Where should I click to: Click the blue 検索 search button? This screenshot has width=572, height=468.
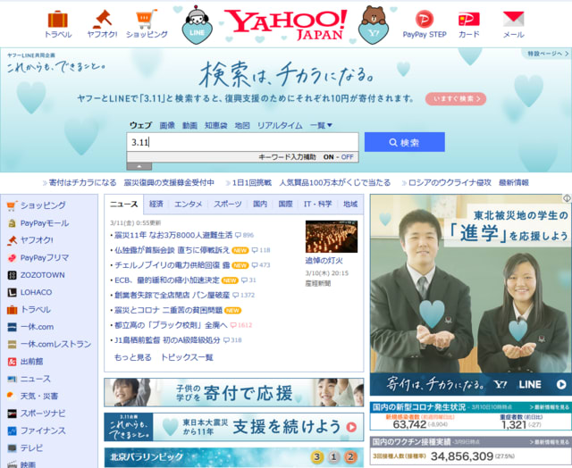(x=405, y=142)
